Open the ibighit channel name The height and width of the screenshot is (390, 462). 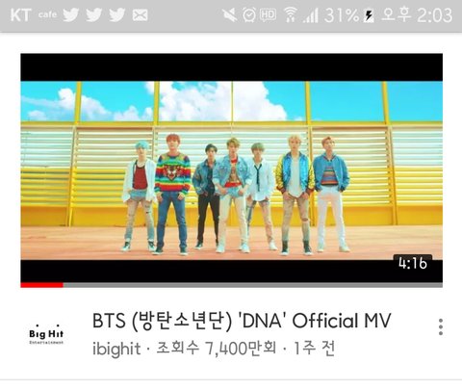point(116,349)
